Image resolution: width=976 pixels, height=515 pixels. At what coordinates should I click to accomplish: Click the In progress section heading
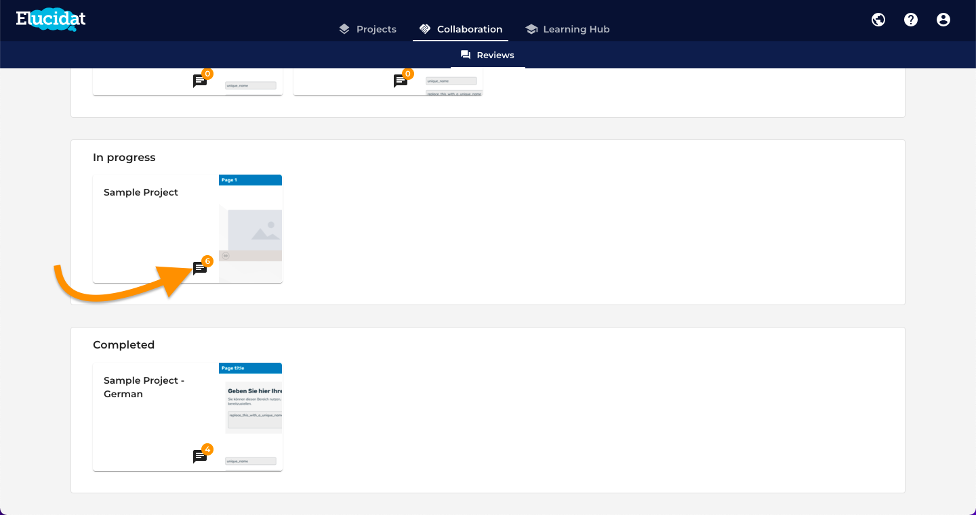coord(124,158)
